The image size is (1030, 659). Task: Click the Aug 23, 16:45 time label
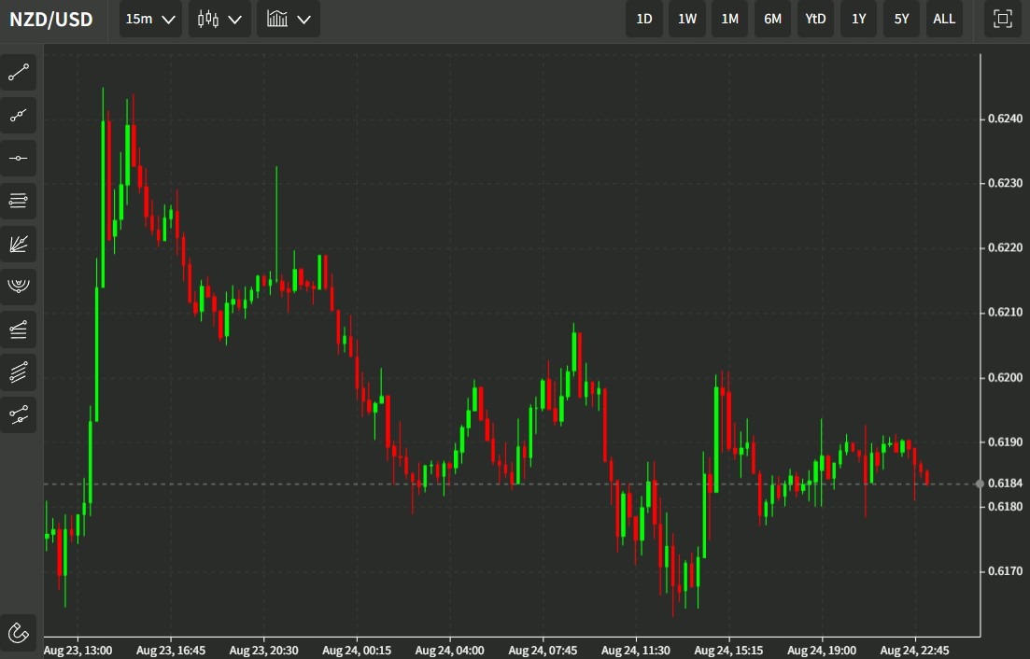pos(171,651)
